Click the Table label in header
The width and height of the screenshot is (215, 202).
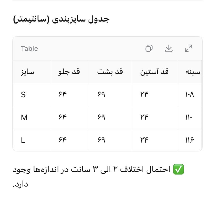29,48
